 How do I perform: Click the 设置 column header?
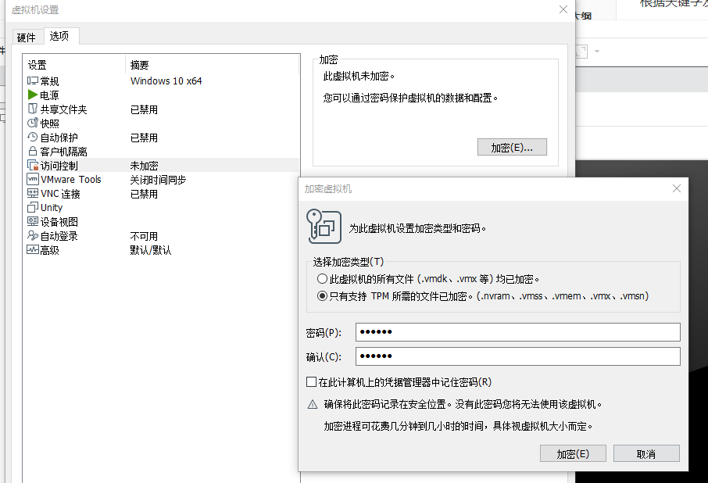(x=37, y=65)
